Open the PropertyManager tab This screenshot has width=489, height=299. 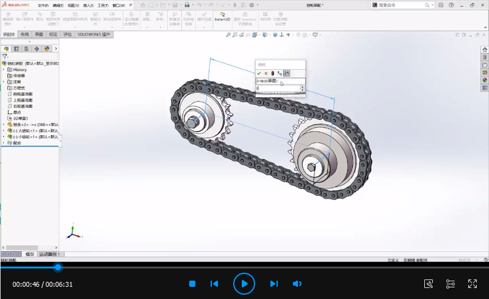coord(16,49)
